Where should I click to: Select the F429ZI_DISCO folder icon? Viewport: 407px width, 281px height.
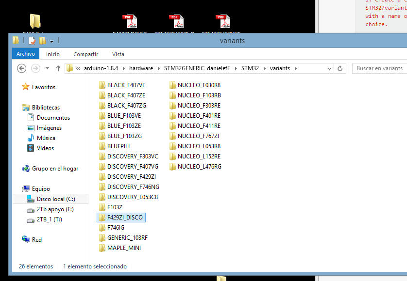click(102, 218)
